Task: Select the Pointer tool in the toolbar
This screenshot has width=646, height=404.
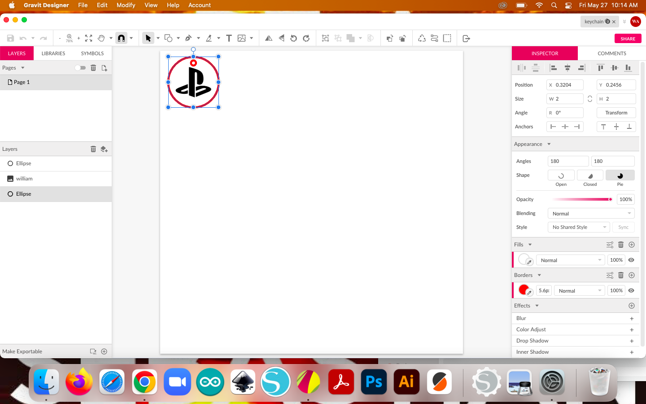Action: [148, 38]
